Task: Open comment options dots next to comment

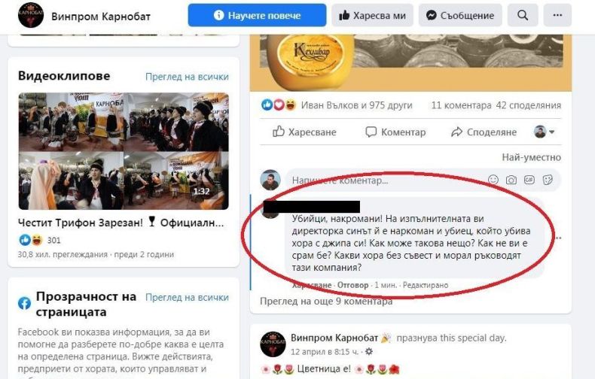Action: pos(558,238)
